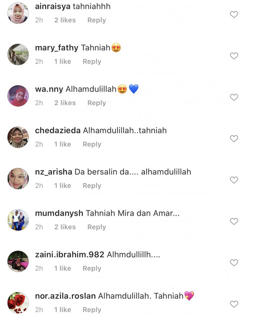The height and width of the screenshot is (324, 253).
Task: Open the roses avatar of nor.azila.roslan
Action: point(18,303)
